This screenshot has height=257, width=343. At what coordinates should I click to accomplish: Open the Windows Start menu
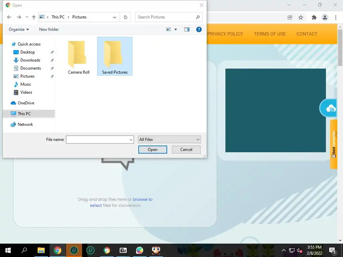(x=8, y=250)
